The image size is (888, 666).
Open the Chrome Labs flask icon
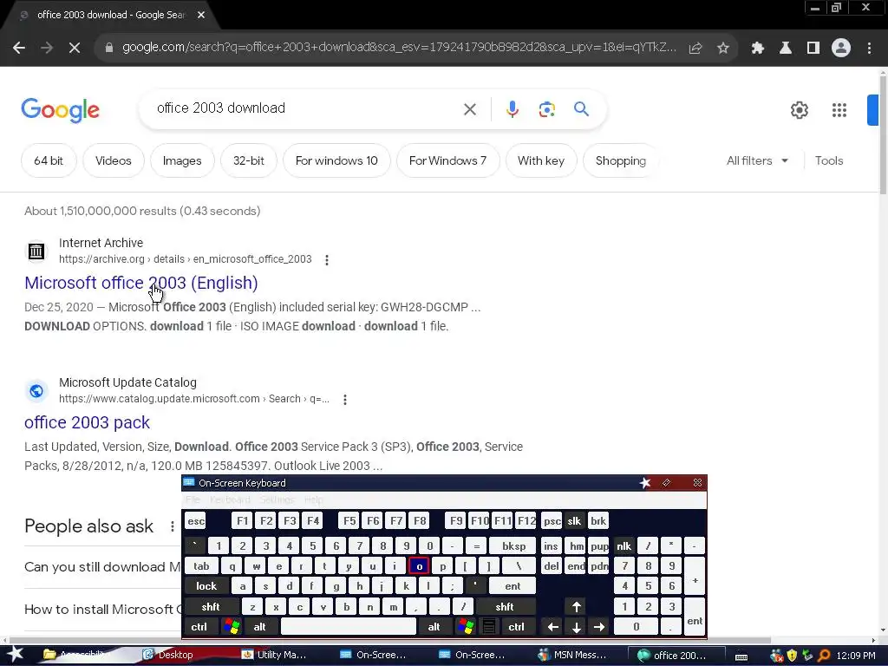[786, 49]
